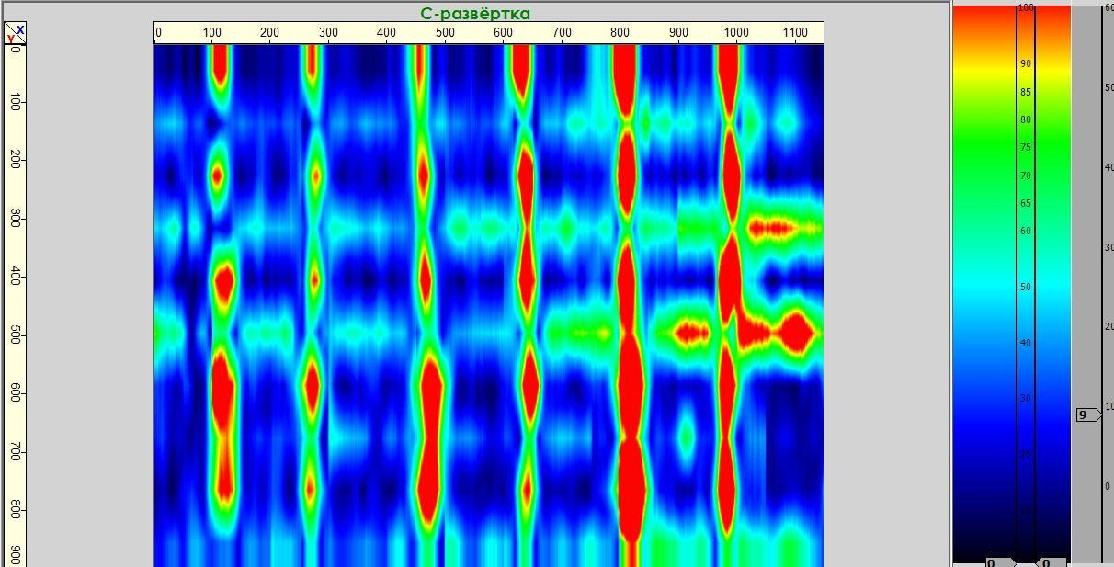This screenshot has width=1114, height=567.
Task: Click the 500 tick on horizontal ruler
Action: click(445, 33)
